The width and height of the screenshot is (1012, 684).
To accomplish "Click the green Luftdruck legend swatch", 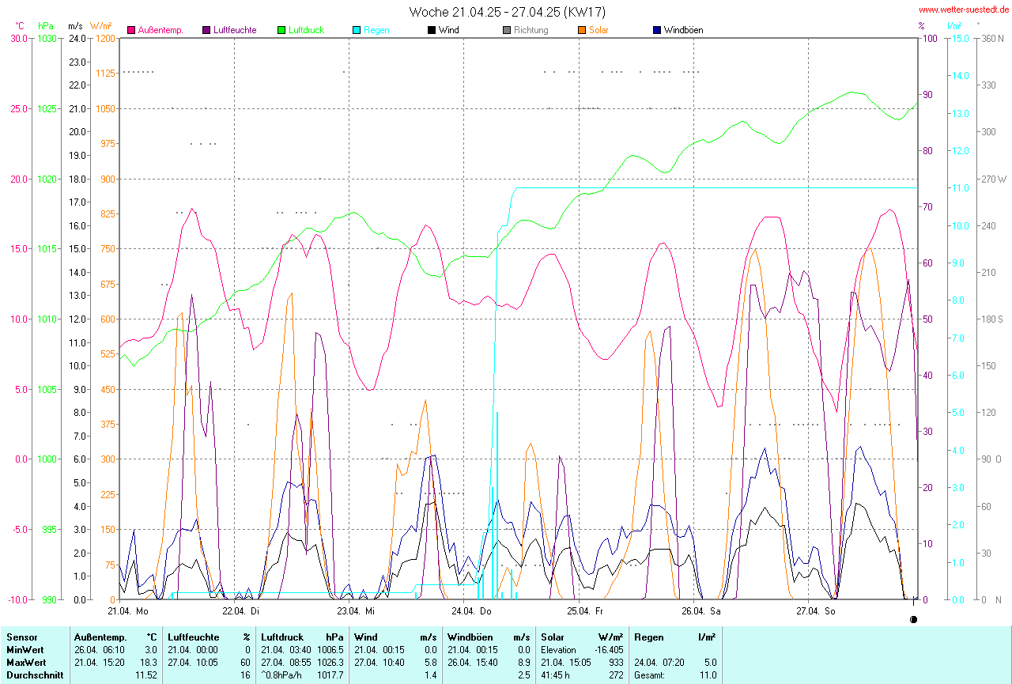I will (281, 30).
